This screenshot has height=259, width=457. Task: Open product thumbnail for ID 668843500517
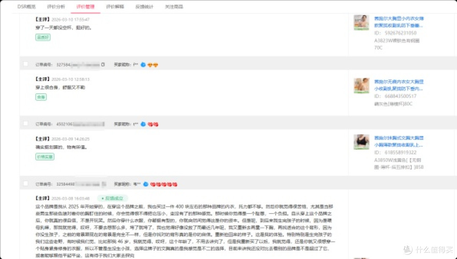(x=361, y=86)
